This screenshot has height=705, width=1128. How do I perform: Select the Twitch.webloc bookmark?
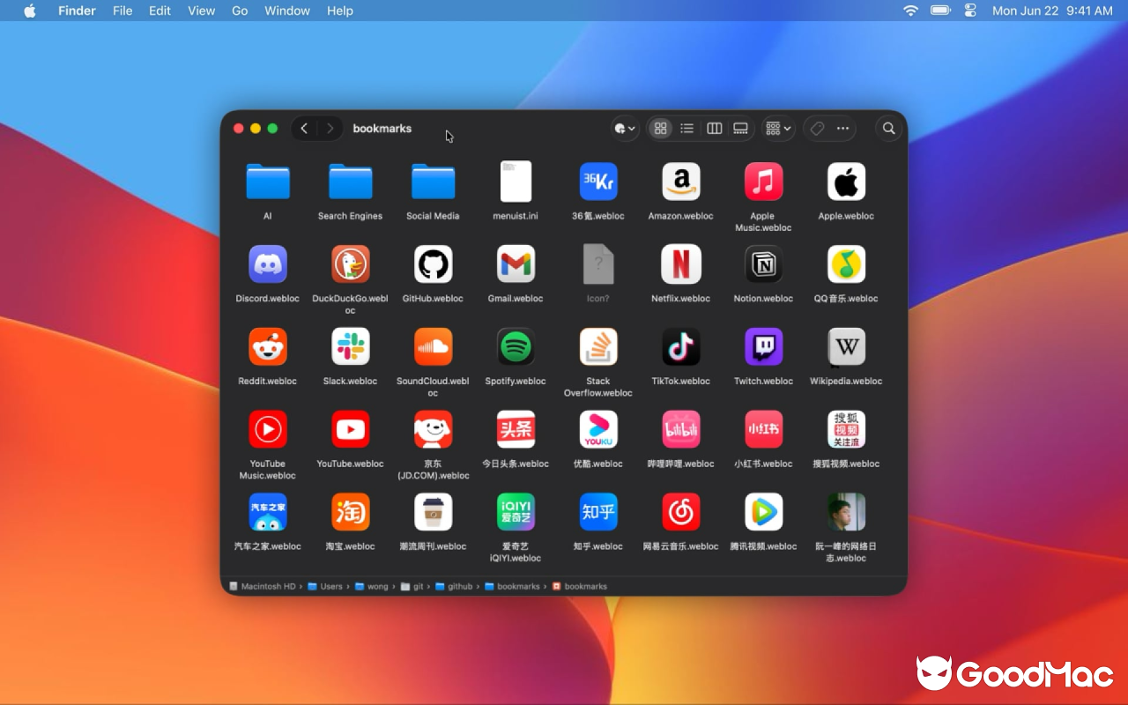763,347
